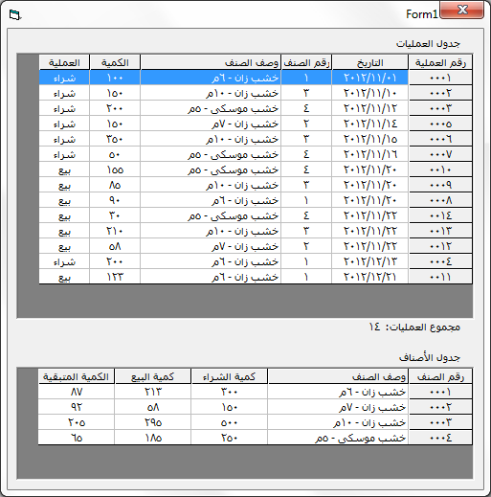This screenshot has height=497, width=491.
Task: Select operation row header ٠٠١٣
Action: [440, 231]
